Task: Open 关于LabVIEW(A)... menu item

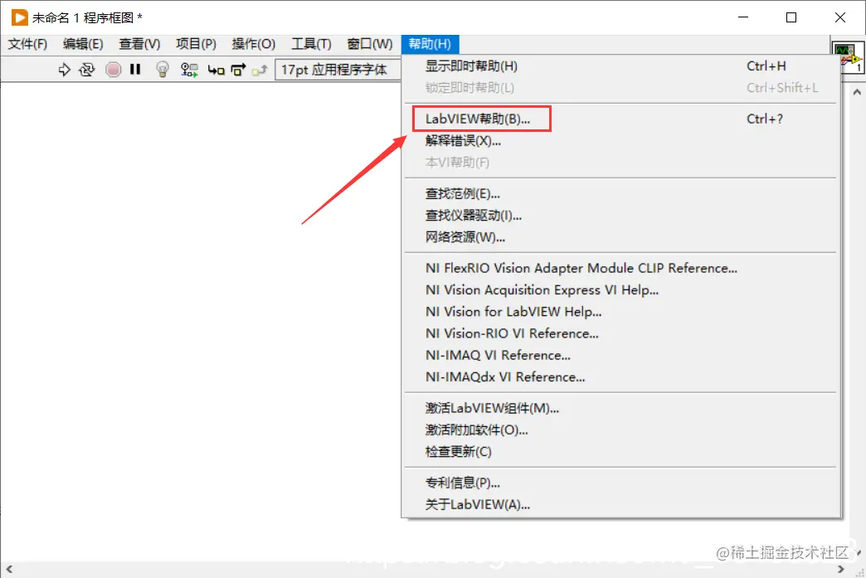Action: pyautogui.click(x=622, y=504)
